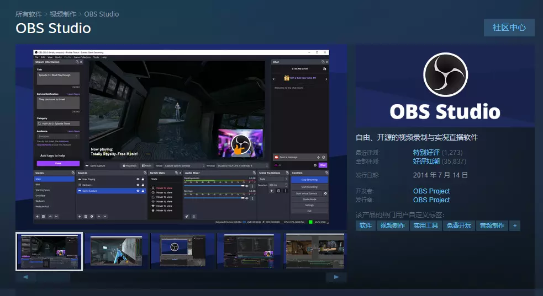Select the third thumbnail showing OBS logo
This screenshot has width=543, height=296.
182,251
